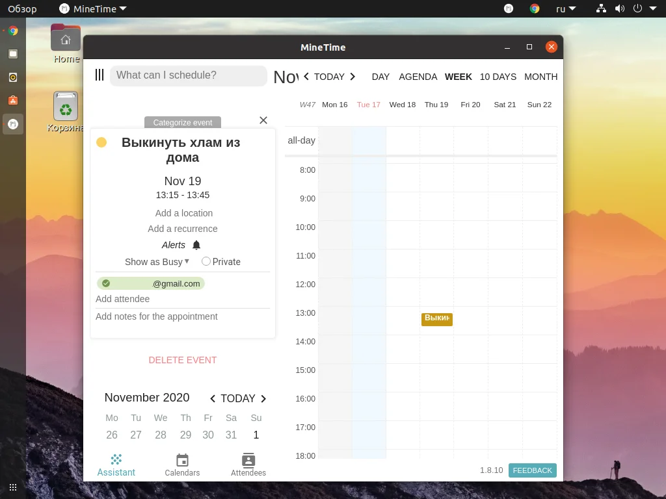Open the Attendees tab
Screen dimensions: 666x499
(x=248, y=465)
